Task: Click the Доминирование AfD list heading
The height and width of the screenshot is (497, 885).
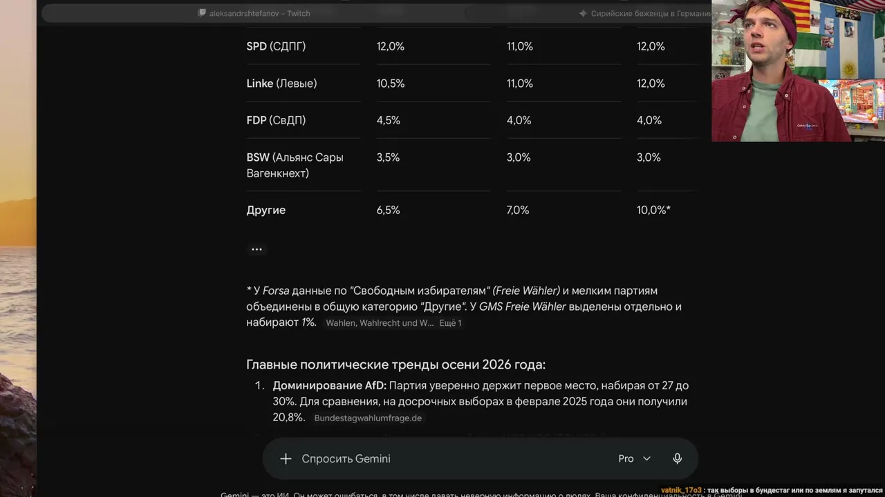Action: 329,386
